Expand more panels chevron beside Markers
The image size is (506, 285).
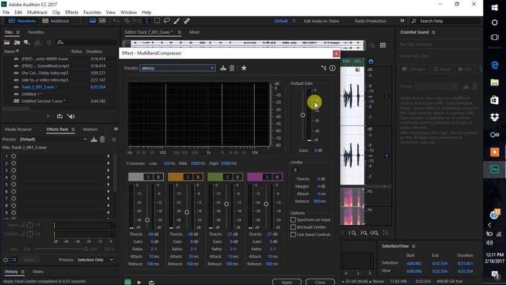[x=116, y=129]
